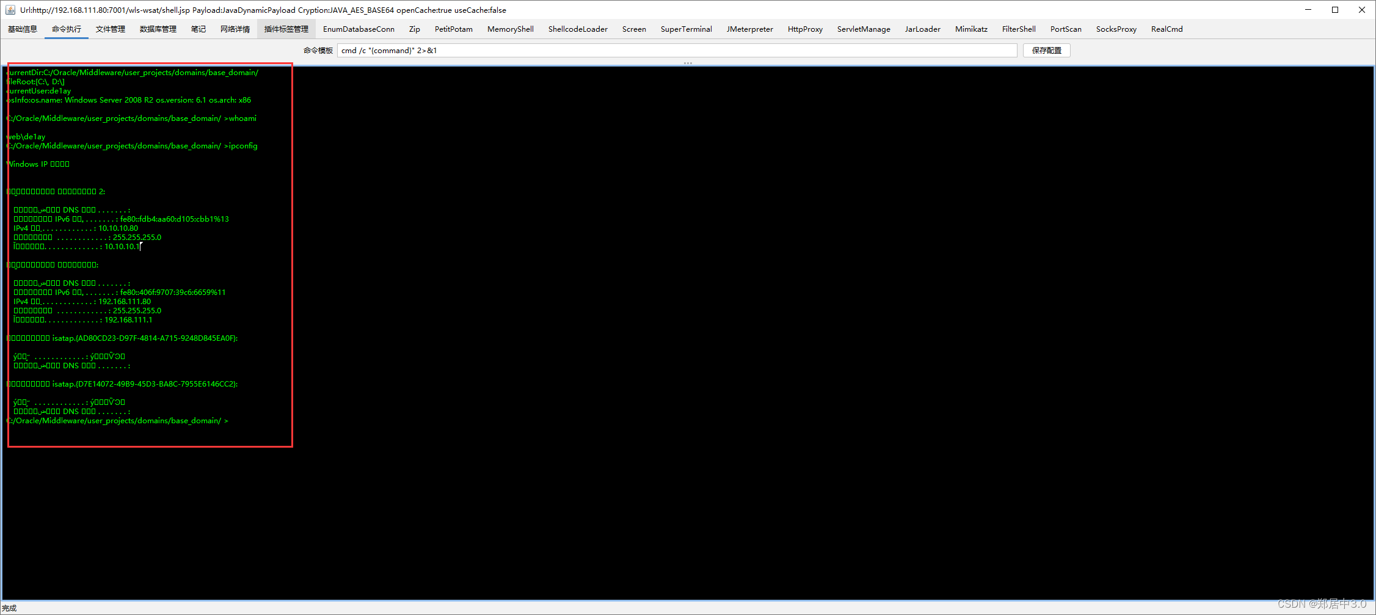Select the 插件标签管理 tab

click(286, 29)
